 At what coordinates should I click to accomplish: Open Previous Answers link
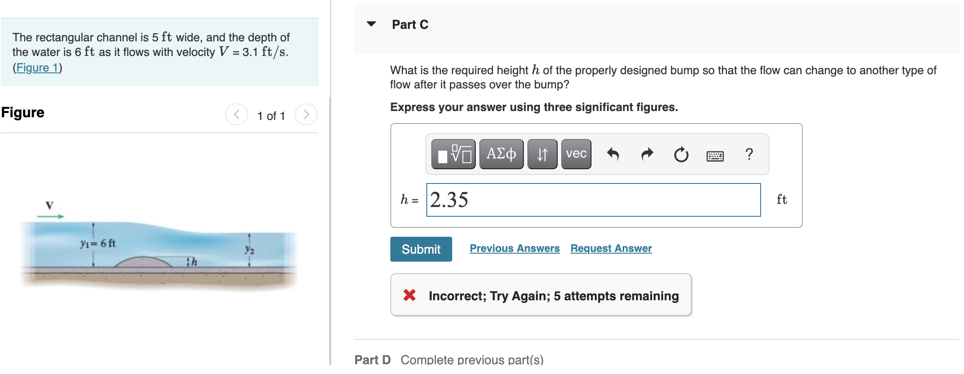515,248
